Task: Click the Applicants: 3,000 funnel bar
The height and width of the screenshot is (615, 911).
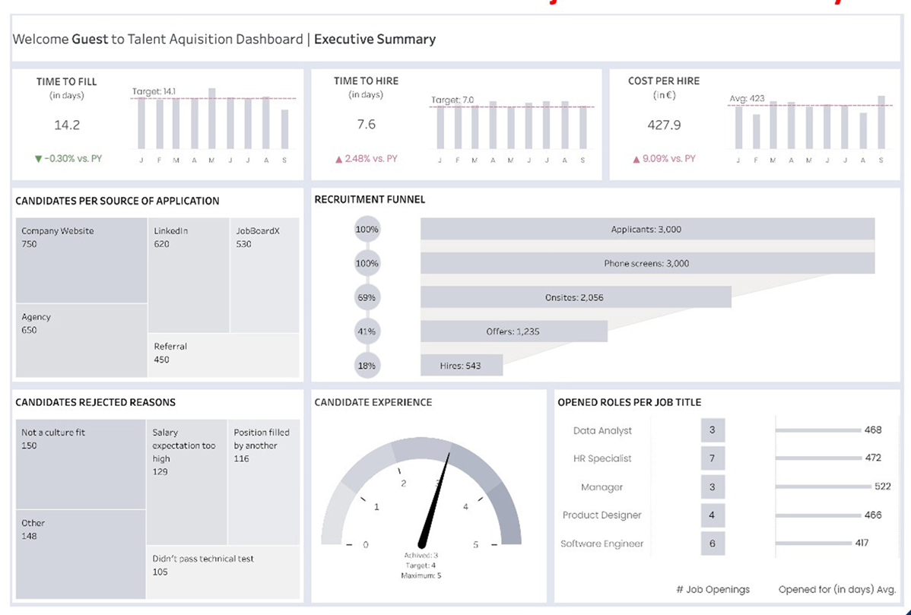Action: click(x=647, y=230)
